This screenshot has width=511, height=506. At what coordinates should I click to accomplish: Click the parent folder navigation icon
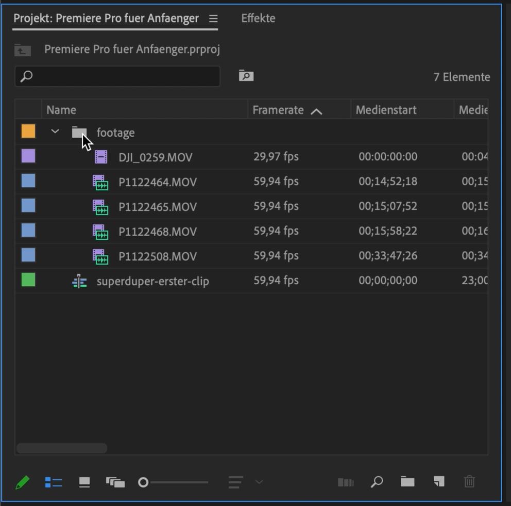pyautogui.click(x=23, y=50)
